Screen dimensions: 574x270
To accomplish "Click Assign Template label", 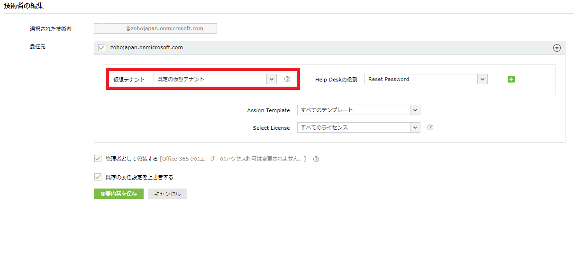I will (268, 110).
